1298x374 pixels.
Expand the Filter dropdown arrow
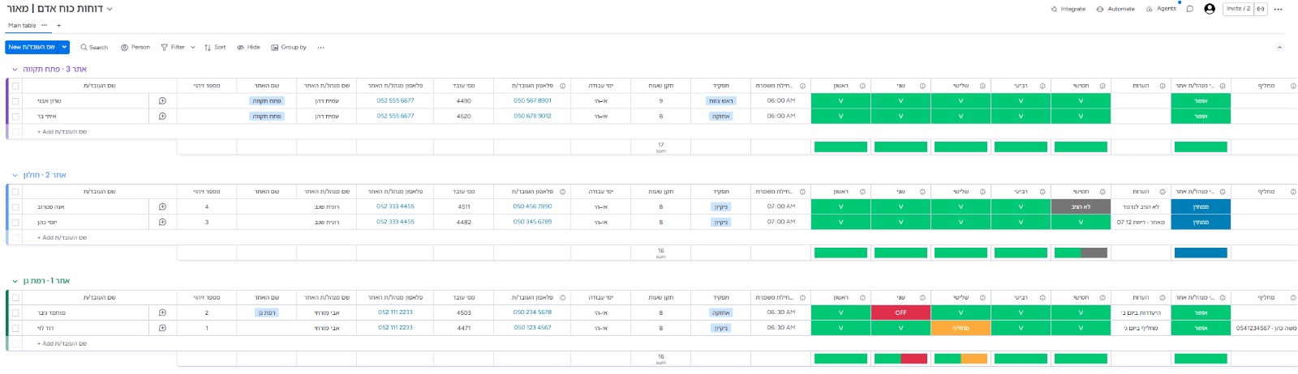(x=193, y=47)
